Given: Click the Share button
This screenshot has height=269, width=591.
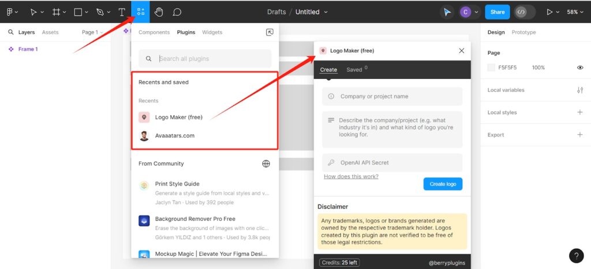Looking at the screenshot, I should pos(497,12).
